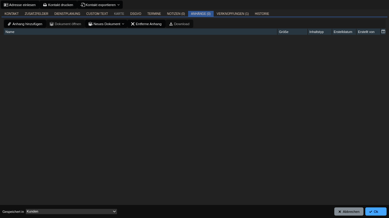Switch to the KONTAKT tab
Screen dimensions: 389x218
click(12, 14)
